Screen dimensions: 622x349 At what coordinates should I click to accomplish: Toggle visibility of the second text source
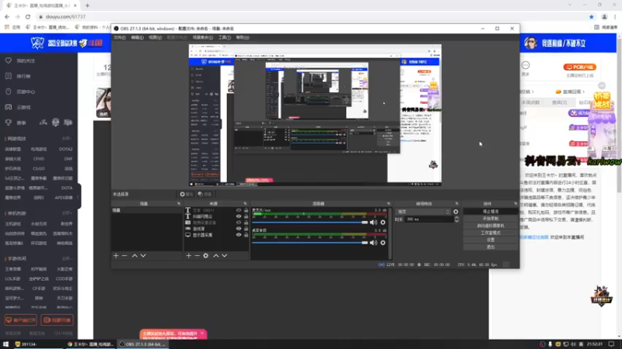[x=239, y=216]
